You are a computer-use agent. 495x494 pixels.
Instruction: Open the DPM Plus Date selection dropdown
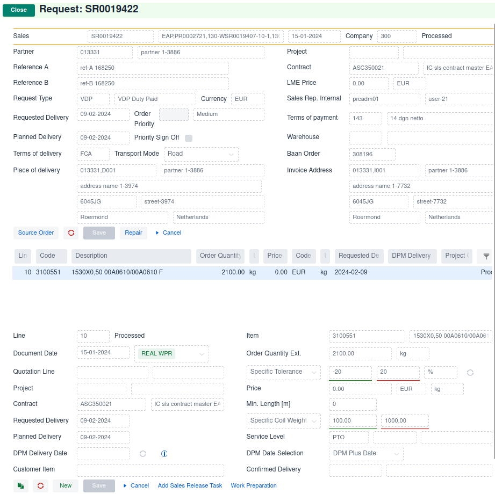(x=366, y=454)
